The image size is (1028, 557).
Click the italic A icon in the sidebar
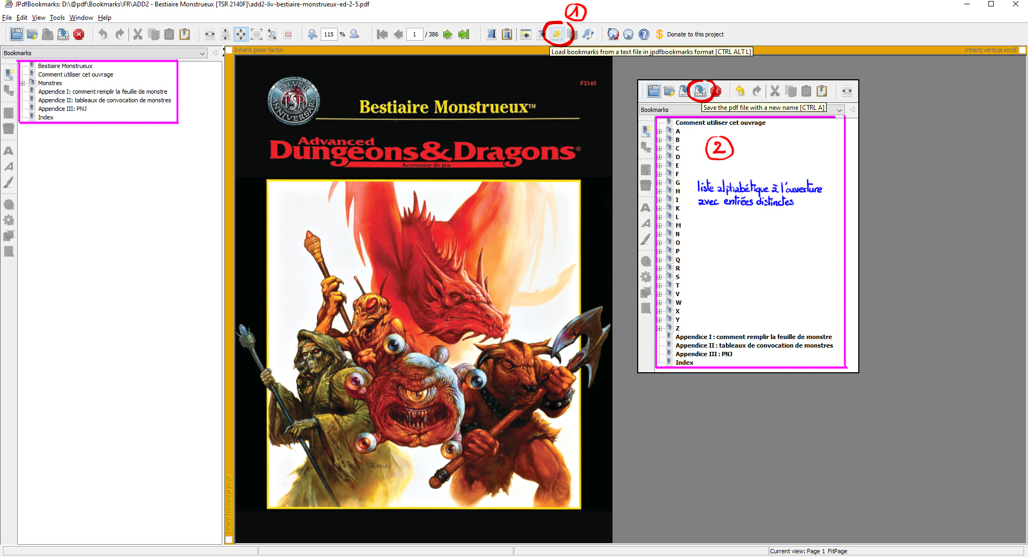pos(9,167)
